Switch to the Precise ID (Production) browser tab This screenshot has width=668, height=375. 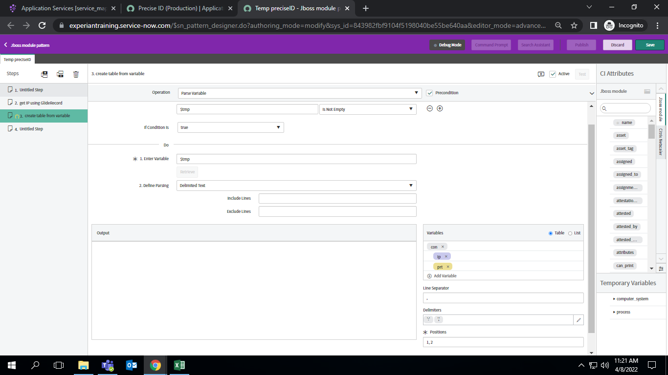coord(179,8)
